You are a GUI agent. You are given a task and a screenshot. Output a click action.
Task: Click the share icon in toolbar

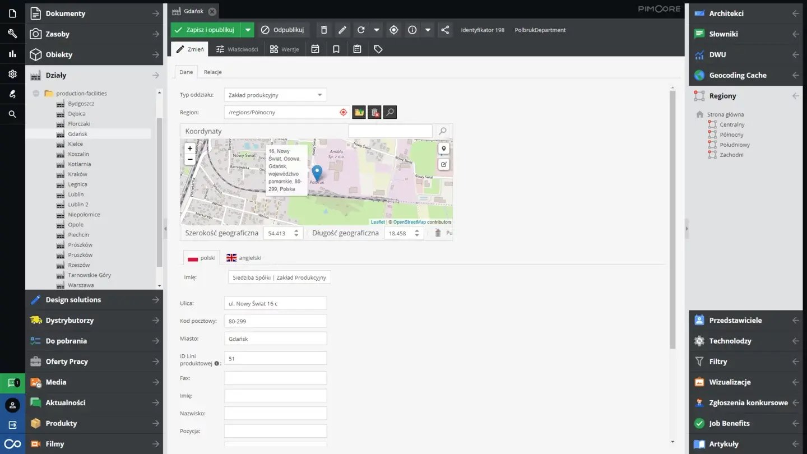[445, 30]
